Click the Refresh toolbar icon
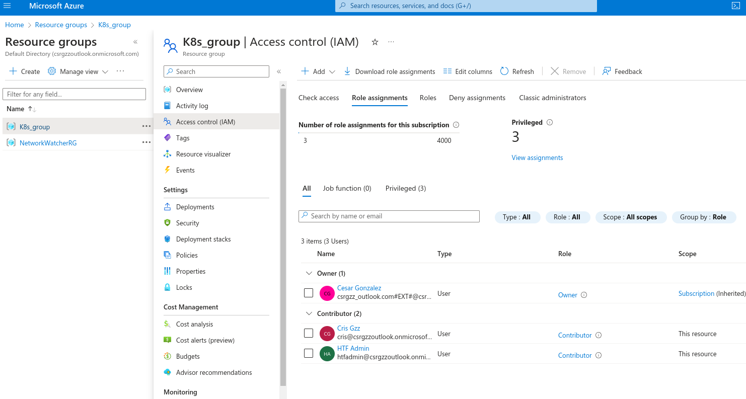This screenshot has height=399, width=746. [x=504, y=71]
